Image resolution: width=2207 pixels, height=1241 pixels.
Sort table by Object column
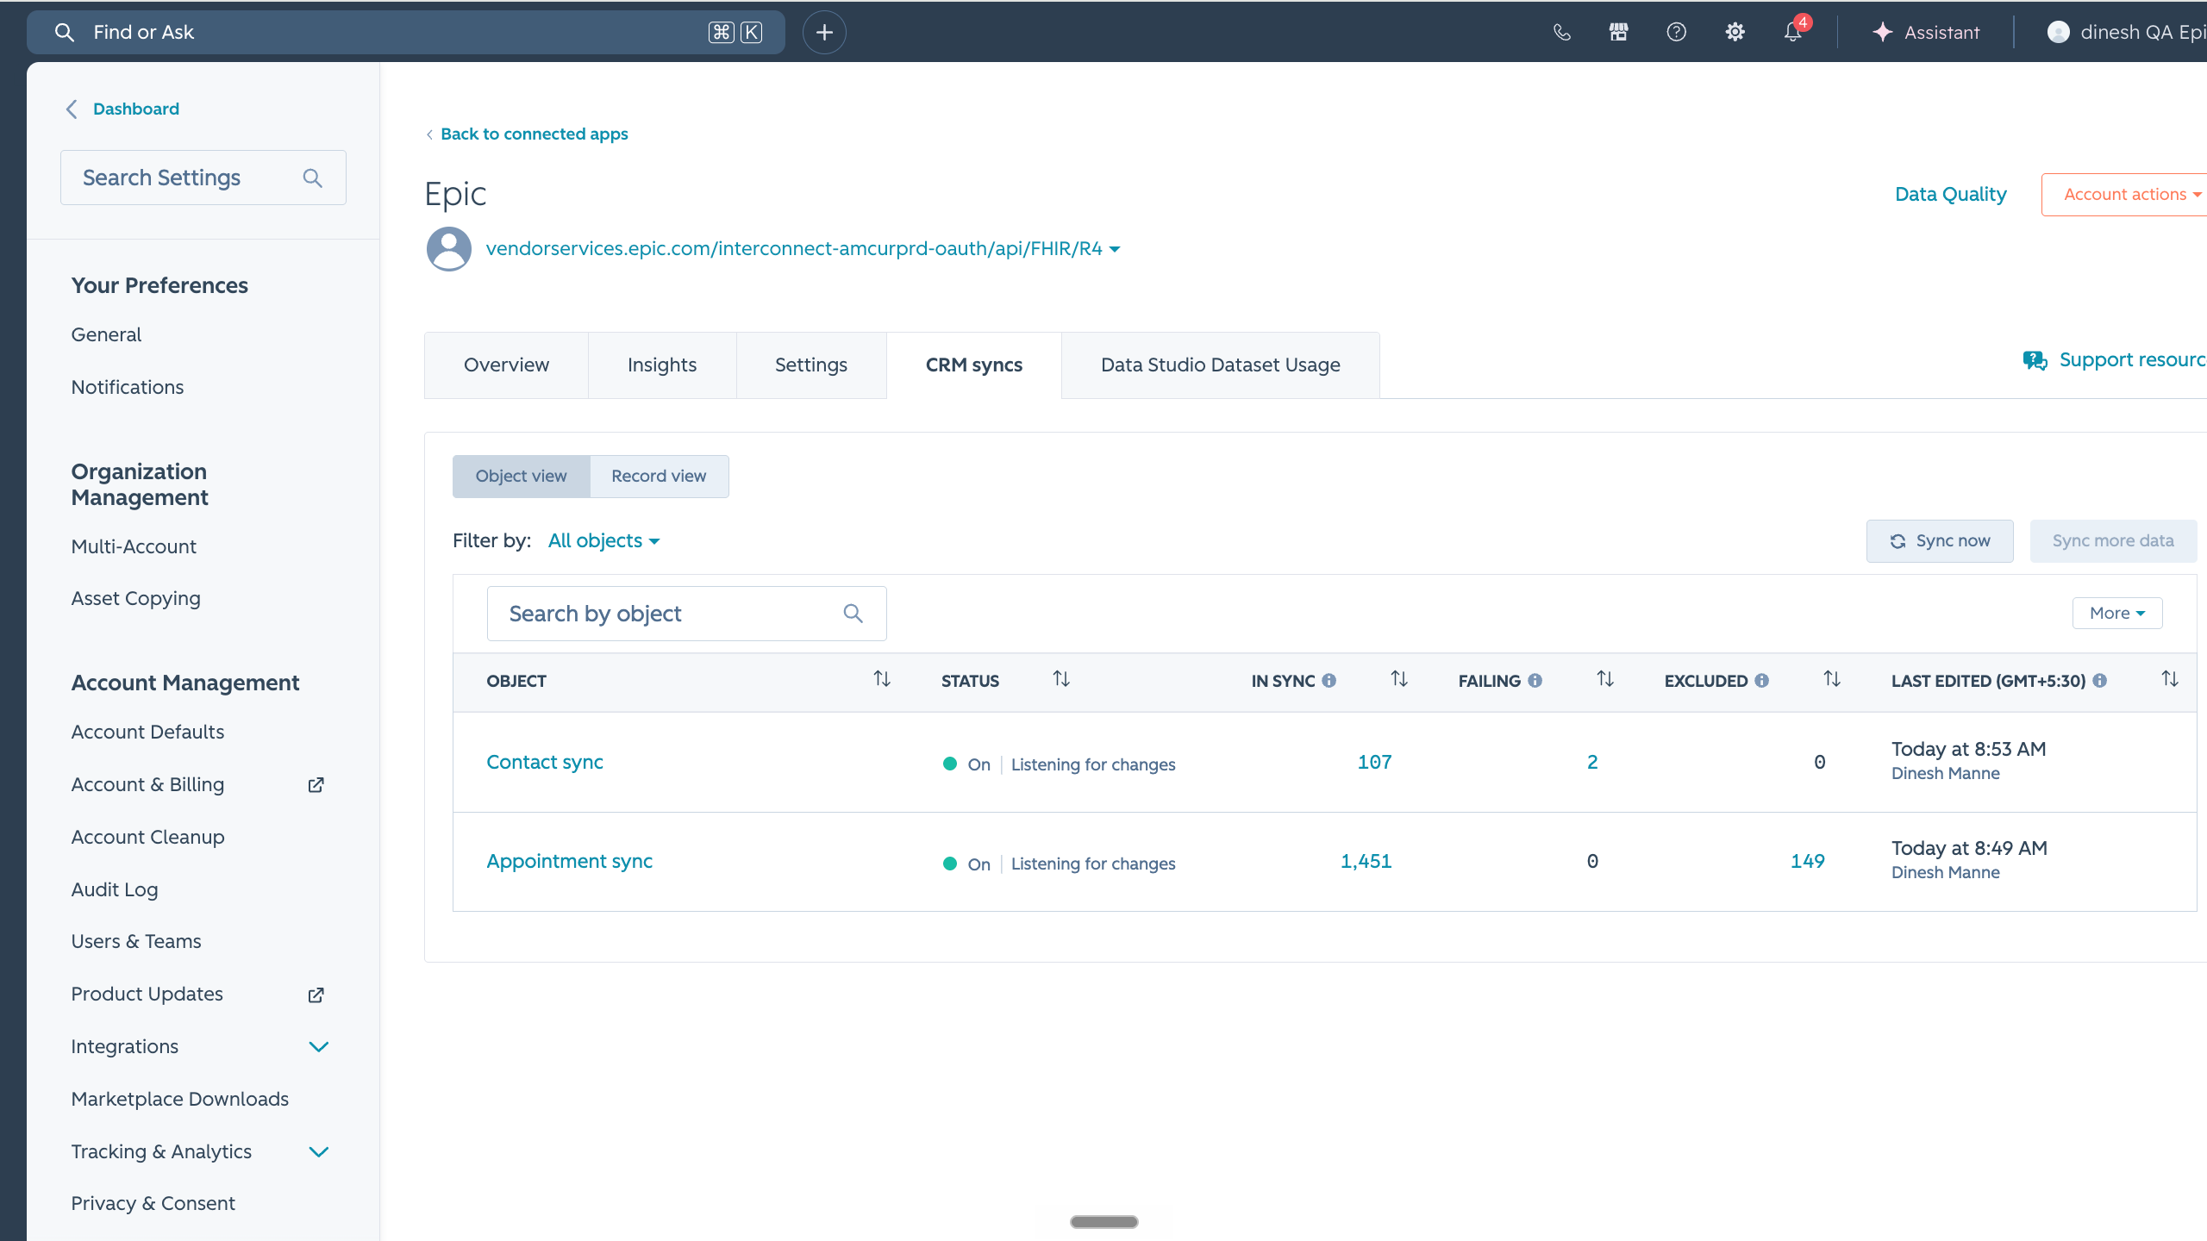coord(882,680)
